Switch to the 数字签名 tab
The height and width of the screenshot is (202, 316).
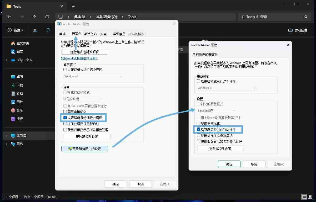91,34
